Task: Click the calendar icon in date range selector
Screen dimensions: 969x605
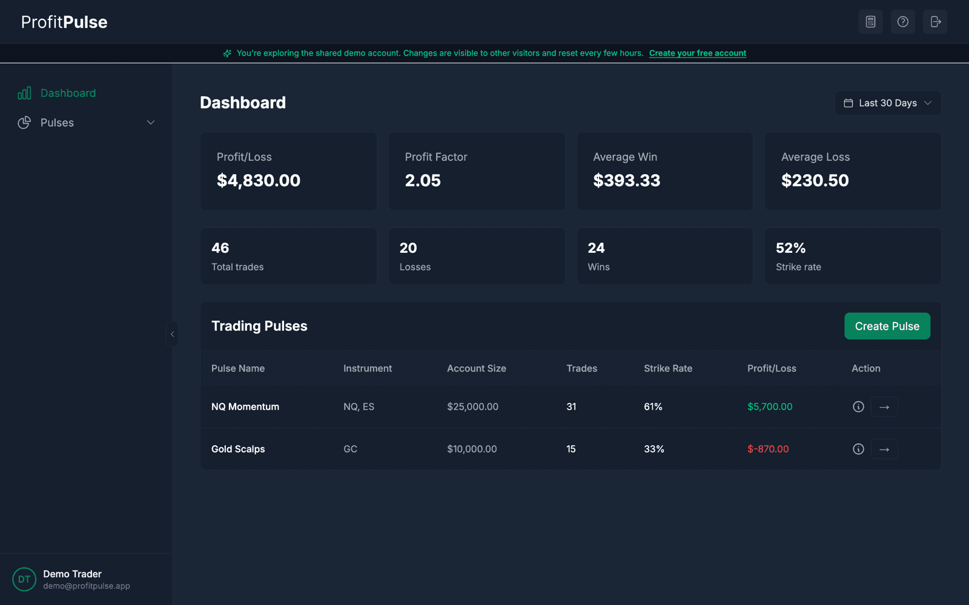Action: pyautogui.click(x=848, y=103)
